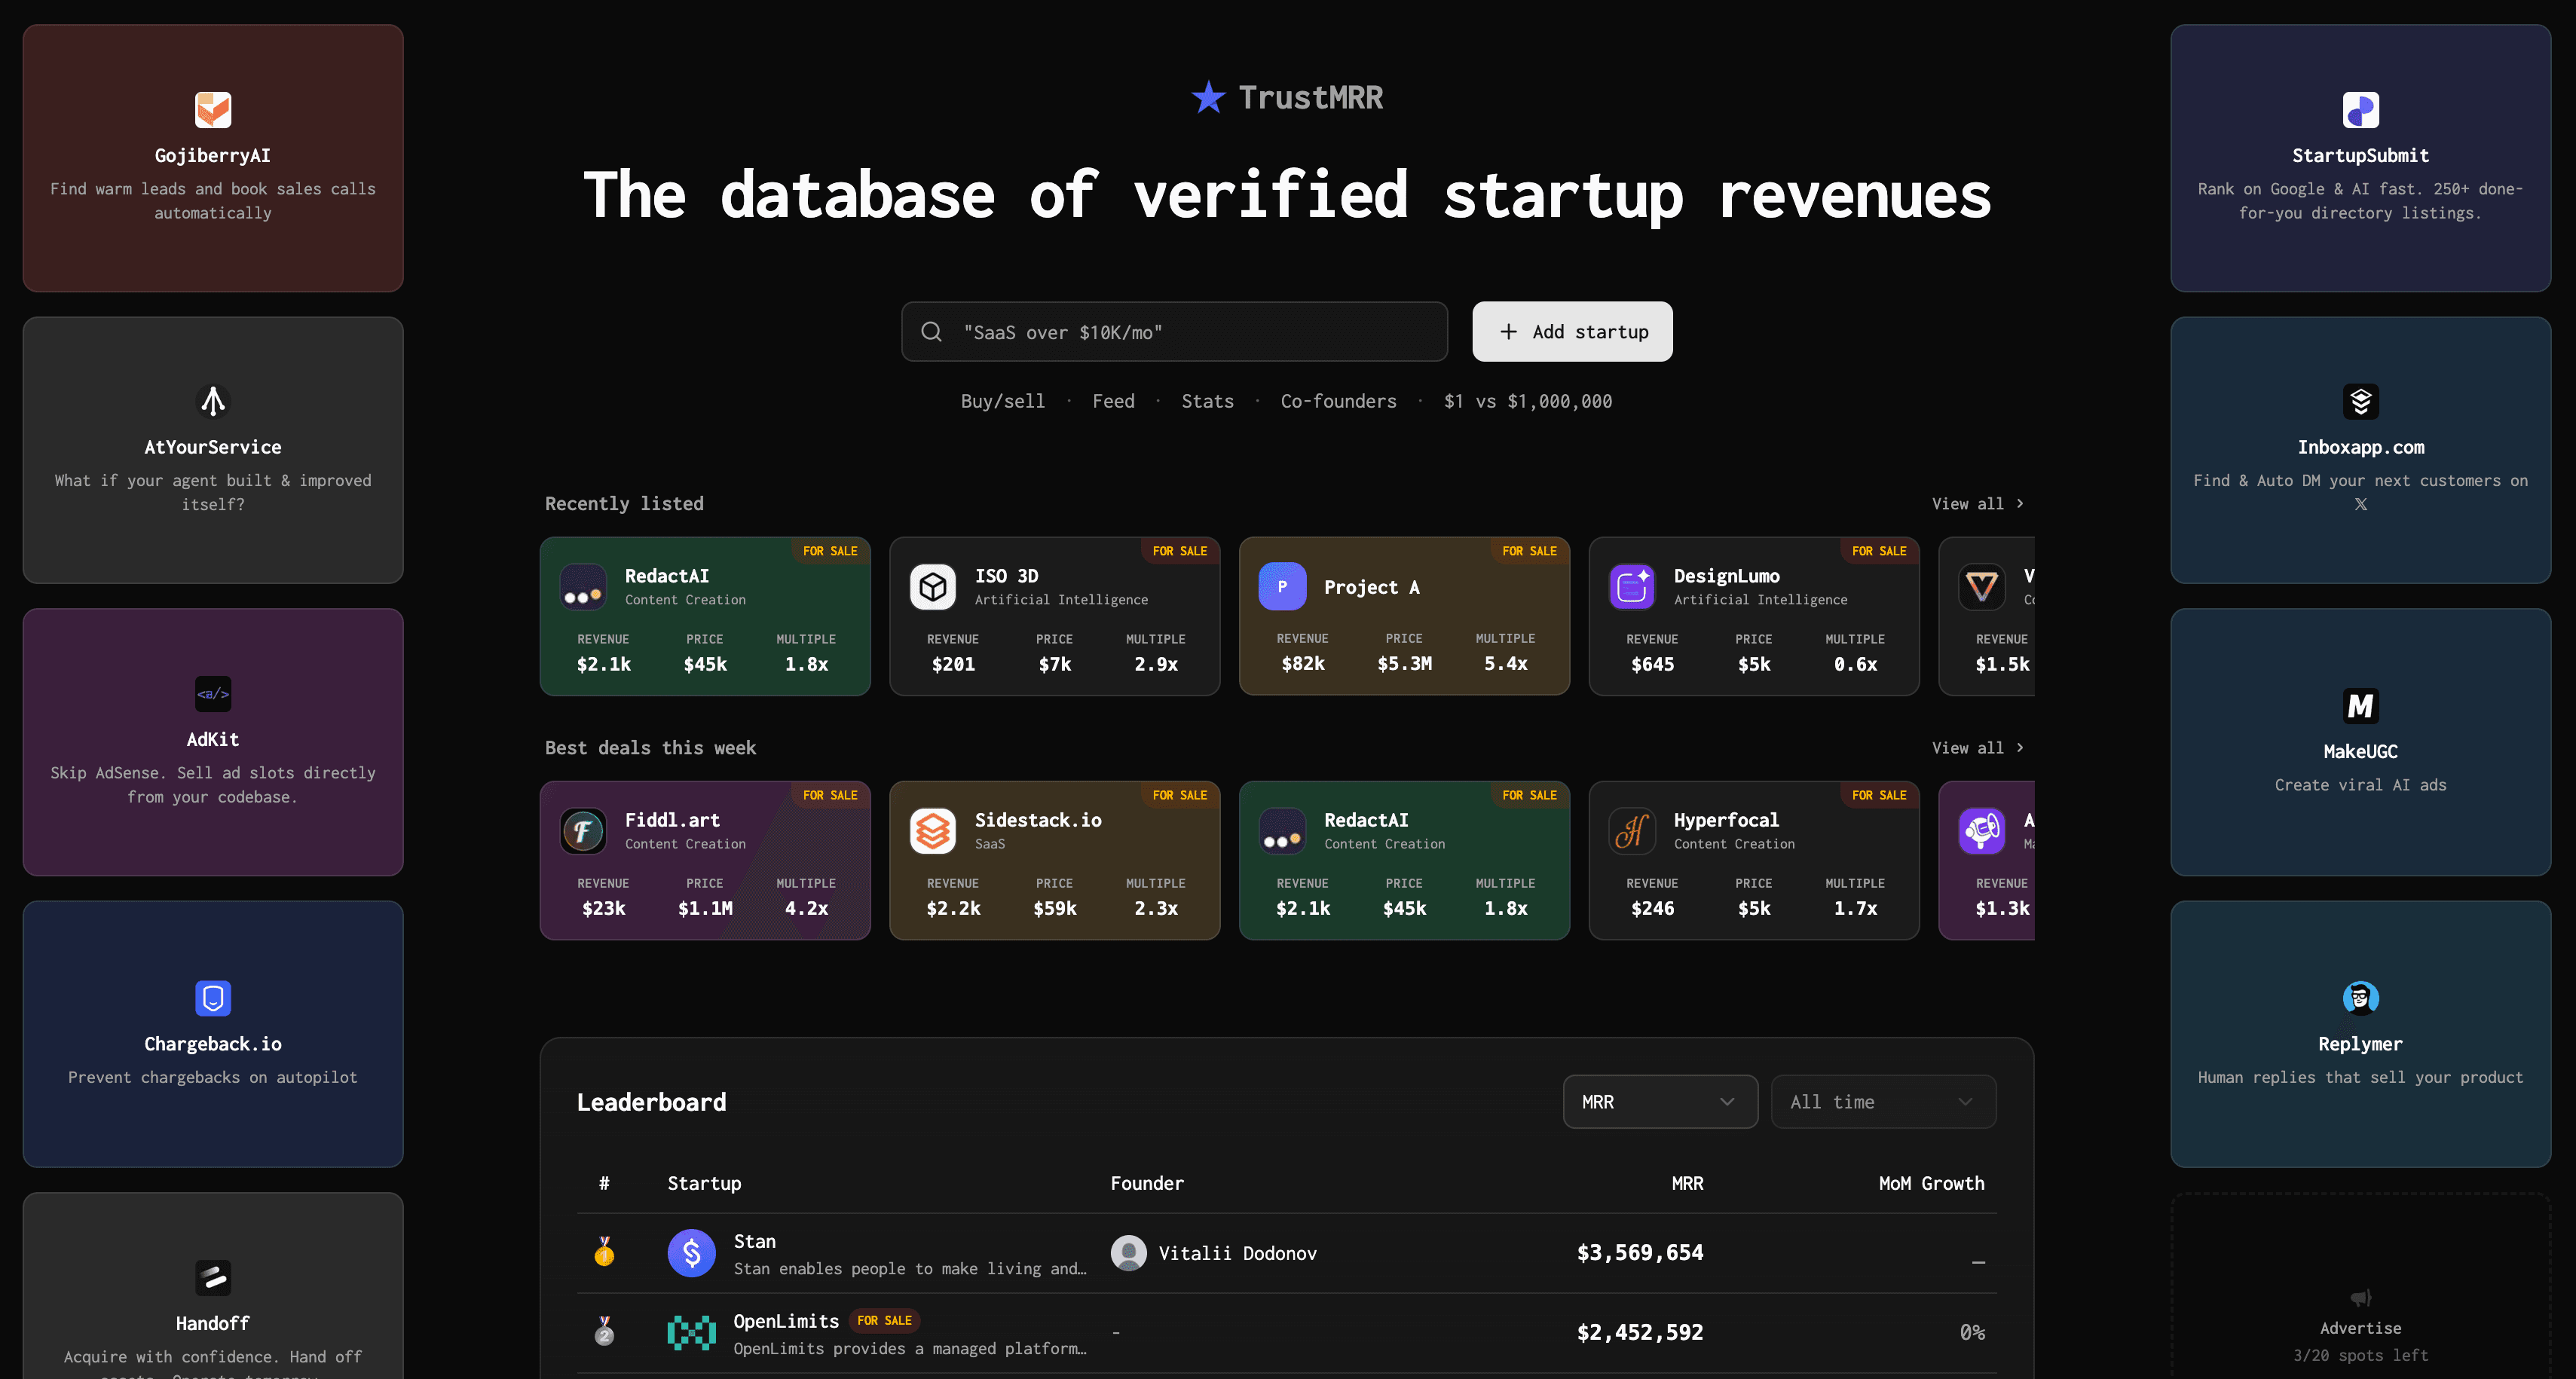Click the Fiddl.art F logo icon
Image resolution: width=2576 pixels, height=1379 pixels.
(x=583, y=831)
